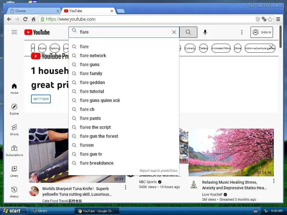Click the GET IT NOW button

(x=41, y=99)
